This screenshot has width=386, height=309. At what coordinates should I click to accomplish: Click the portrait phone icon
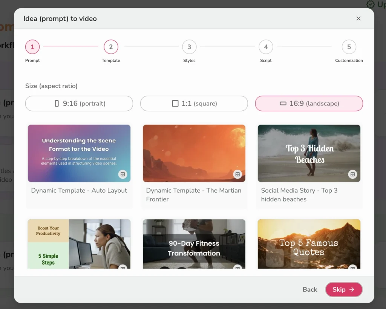(x=57, y=103)
